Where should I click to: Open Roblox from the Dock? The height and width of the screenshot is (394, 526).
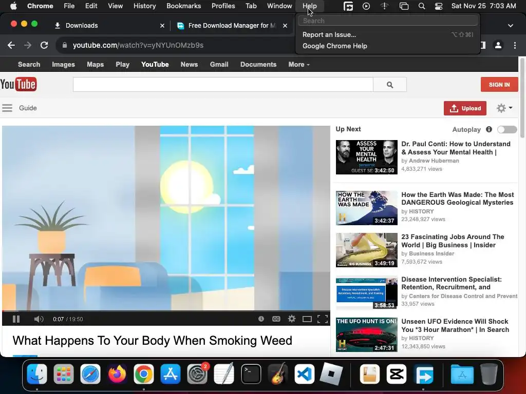331,374
